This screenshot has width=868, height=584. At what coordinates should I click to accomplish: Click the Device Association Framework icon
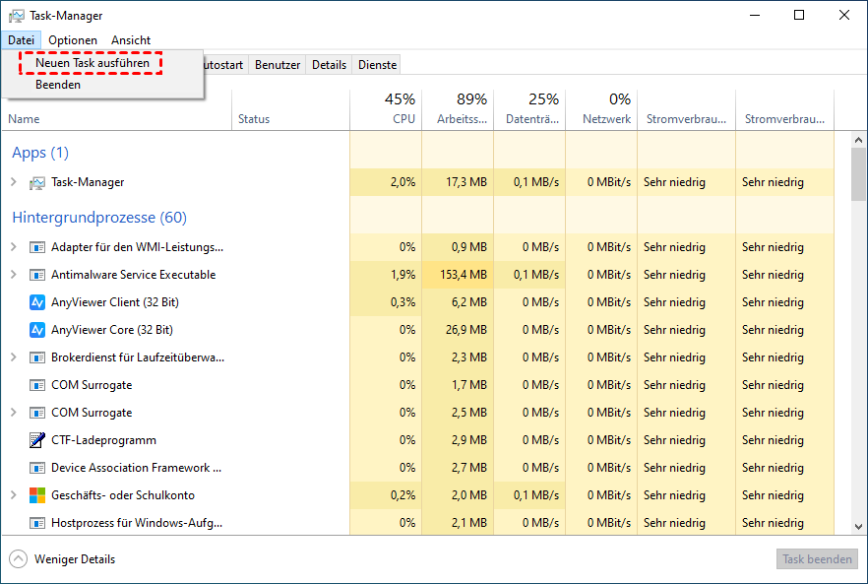coord(37,468)
